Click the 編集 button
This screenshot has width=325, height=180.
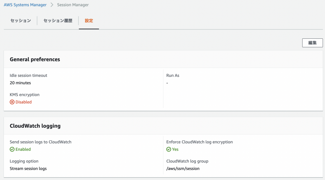312,43
